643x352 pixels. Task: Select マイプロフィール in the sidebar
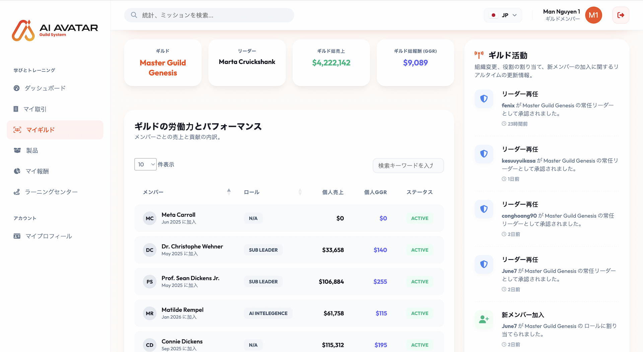tap(49, 236)
